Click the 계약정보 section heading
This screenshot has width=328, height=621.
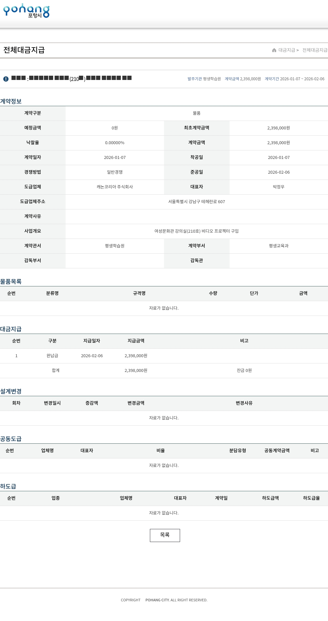click(x=11, y=101)
